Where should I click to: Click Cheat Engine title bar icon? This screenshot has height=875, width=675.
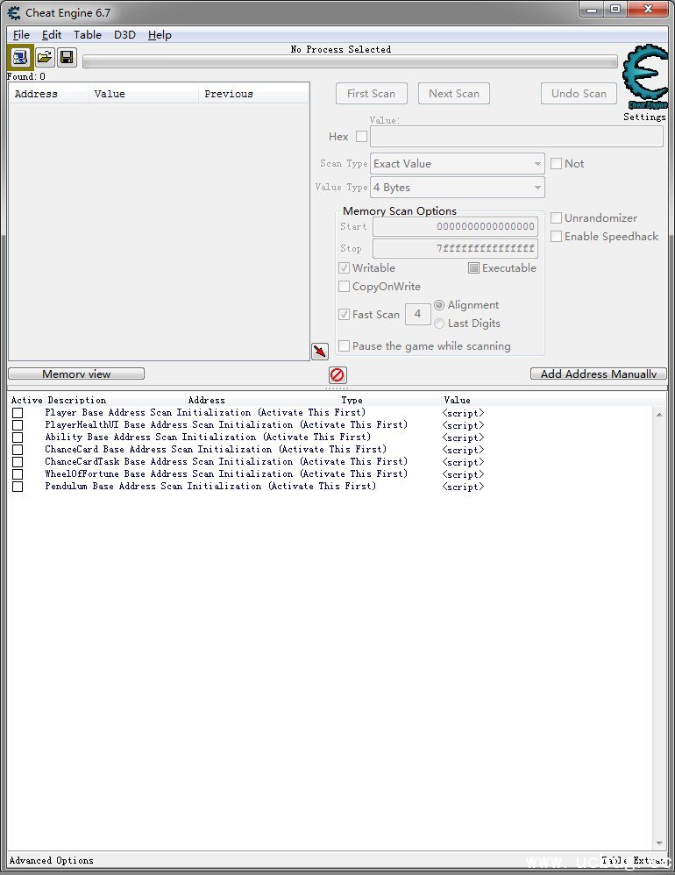tap(14, 12)
